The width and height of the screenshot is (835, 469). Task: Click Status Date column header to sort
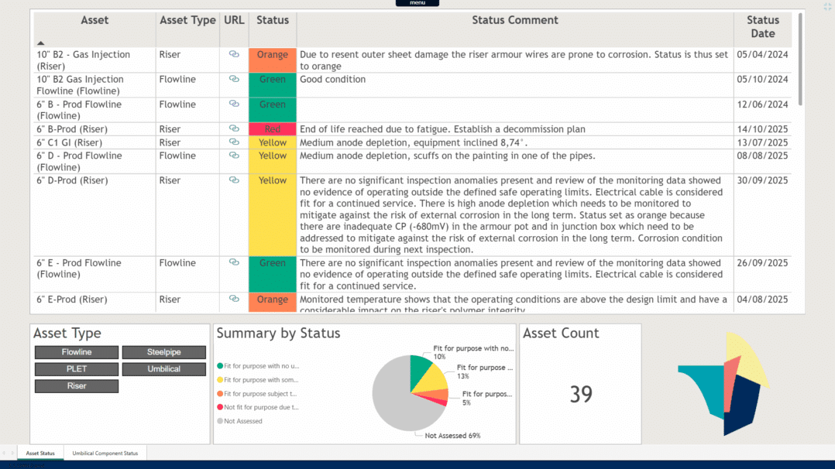coord(762,27)
